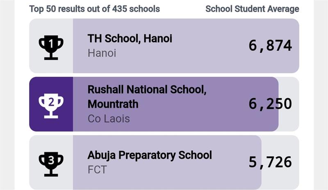328x190 pixels.
Task: Click grey unfilled end of Abuja's score bar
Action: tap(280, 180)
